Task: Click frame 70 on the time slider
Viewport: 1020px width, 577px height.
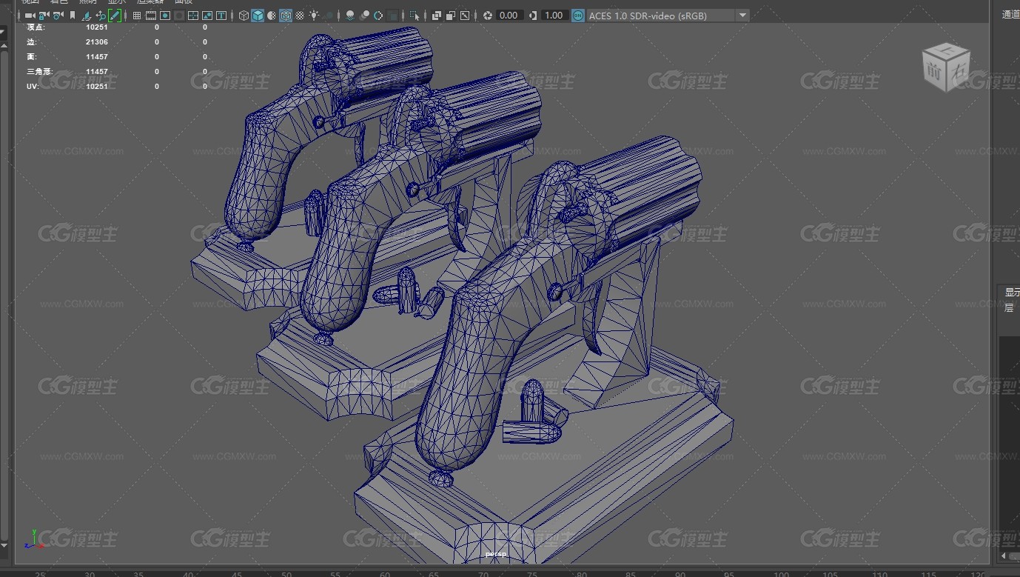Action: pyautogui.click(x=483, y=573)
